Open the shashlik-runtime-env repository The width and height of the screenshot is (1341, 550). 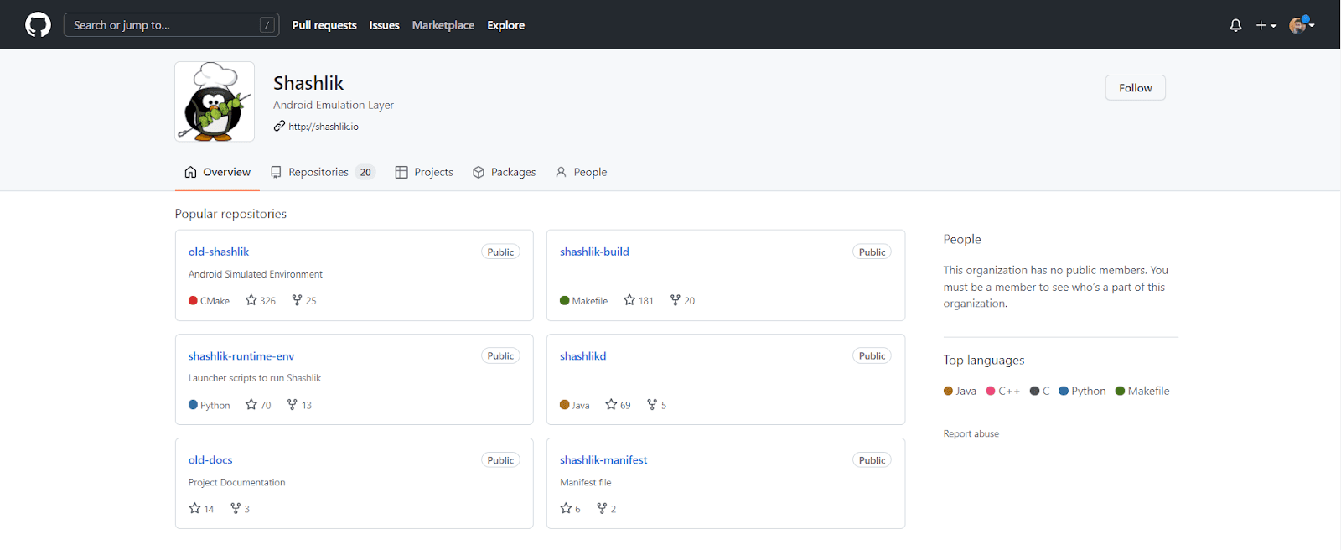tap(241, 356)
